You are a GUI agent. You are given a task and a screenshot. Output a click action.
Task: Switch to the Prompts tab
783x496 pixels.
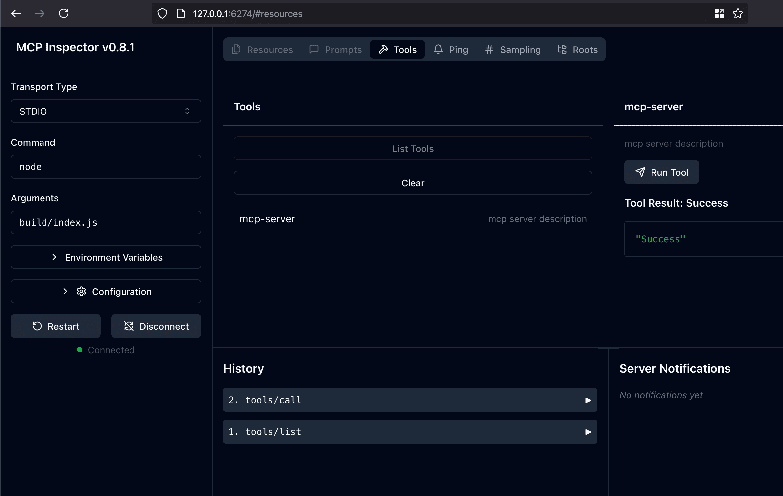[x=335, y=50]
